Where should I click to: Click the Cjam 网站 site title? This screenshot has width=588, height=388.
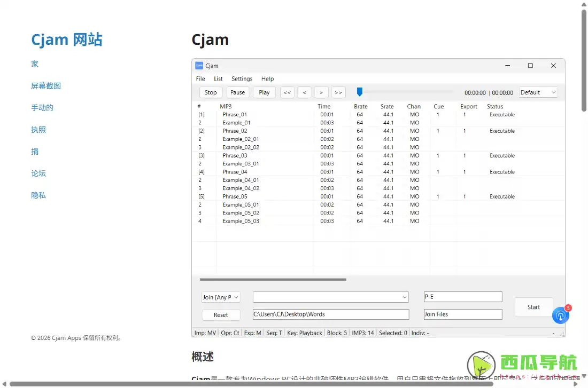[67, 39]
